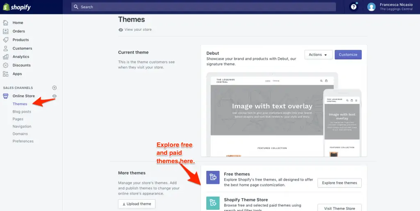Click the Online Store storefront icon

point(6,96)
